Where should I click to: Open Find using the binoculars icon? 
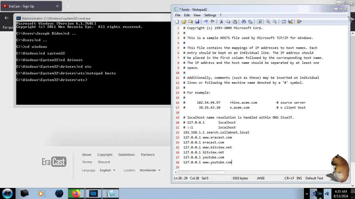[244, 22]
